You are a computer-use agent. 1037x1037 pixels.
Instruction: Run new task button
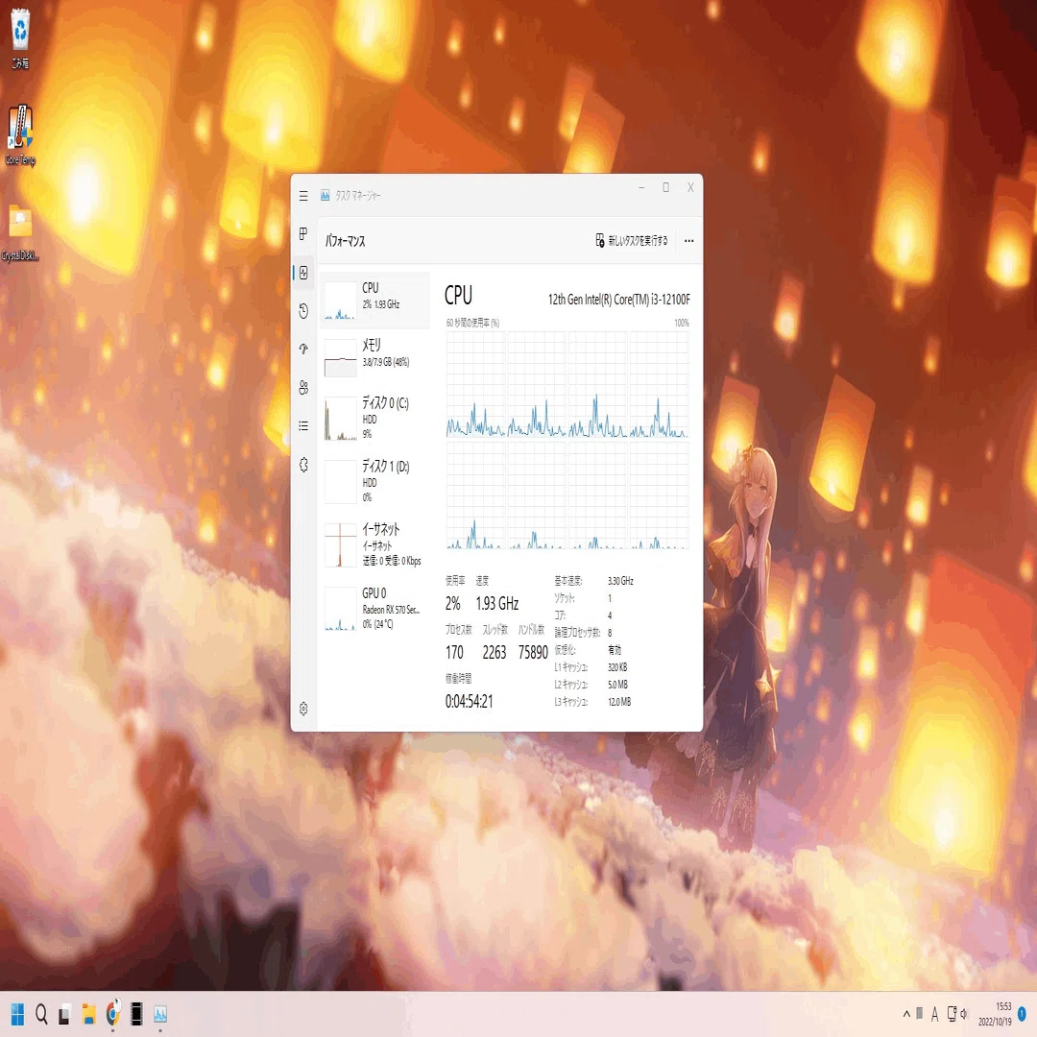point(632,241)
